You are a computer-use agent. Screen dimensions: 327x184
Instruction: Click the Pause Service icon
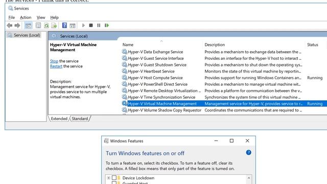pyautogui.click(x=99, y=26)
